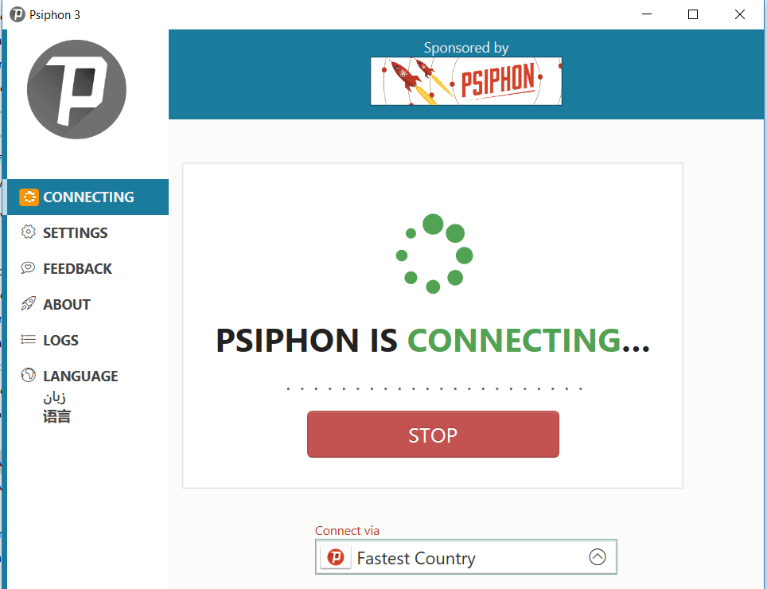Click the green connecting spinner animation
This screenshot has height=589, width=767.
click(x=434, y=254)
